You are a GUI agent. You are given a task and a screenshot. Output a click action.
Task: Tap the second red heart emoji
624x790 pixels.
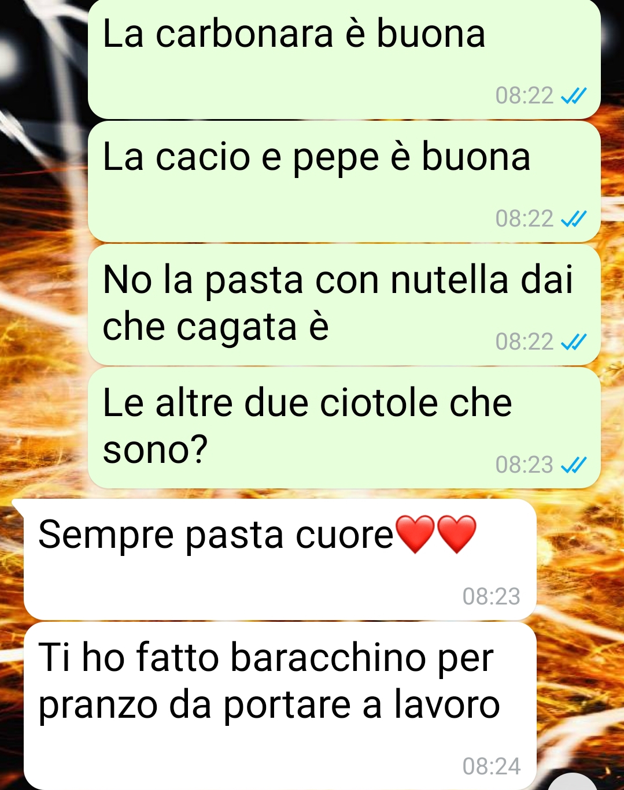click(456, 535)
